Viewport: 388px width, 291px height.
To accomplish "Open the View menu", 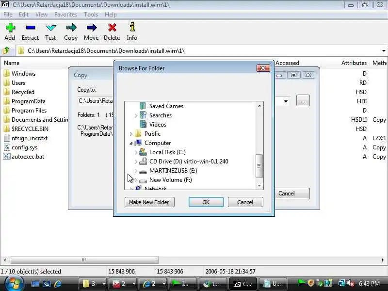I will click(x=41, y=15).
